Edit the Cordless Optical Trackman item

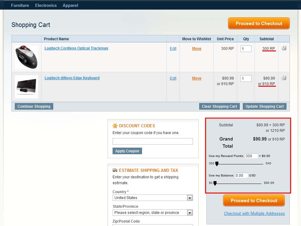tap(173, 49)
